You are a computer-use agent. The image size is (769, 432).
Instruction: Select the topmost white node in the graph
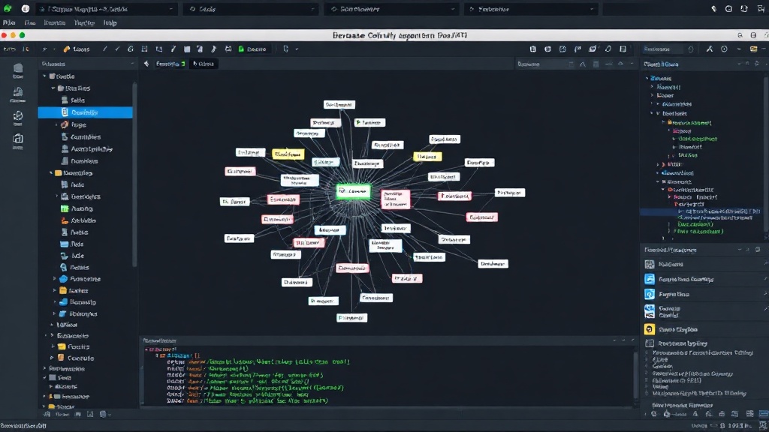click(339, 104)
